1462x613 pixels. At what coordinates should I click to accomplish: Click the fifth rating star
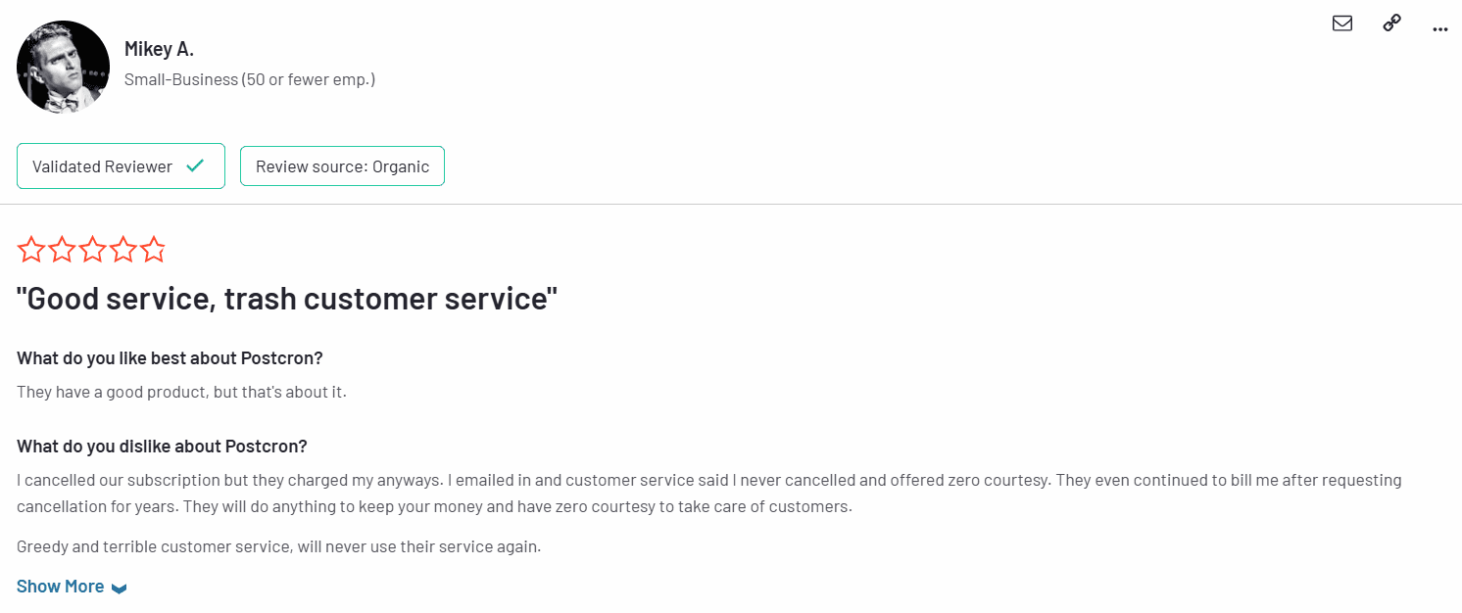[x=153, y=251]
